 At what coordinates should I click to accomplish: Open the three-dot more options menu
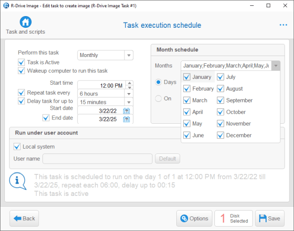(283, 25)
